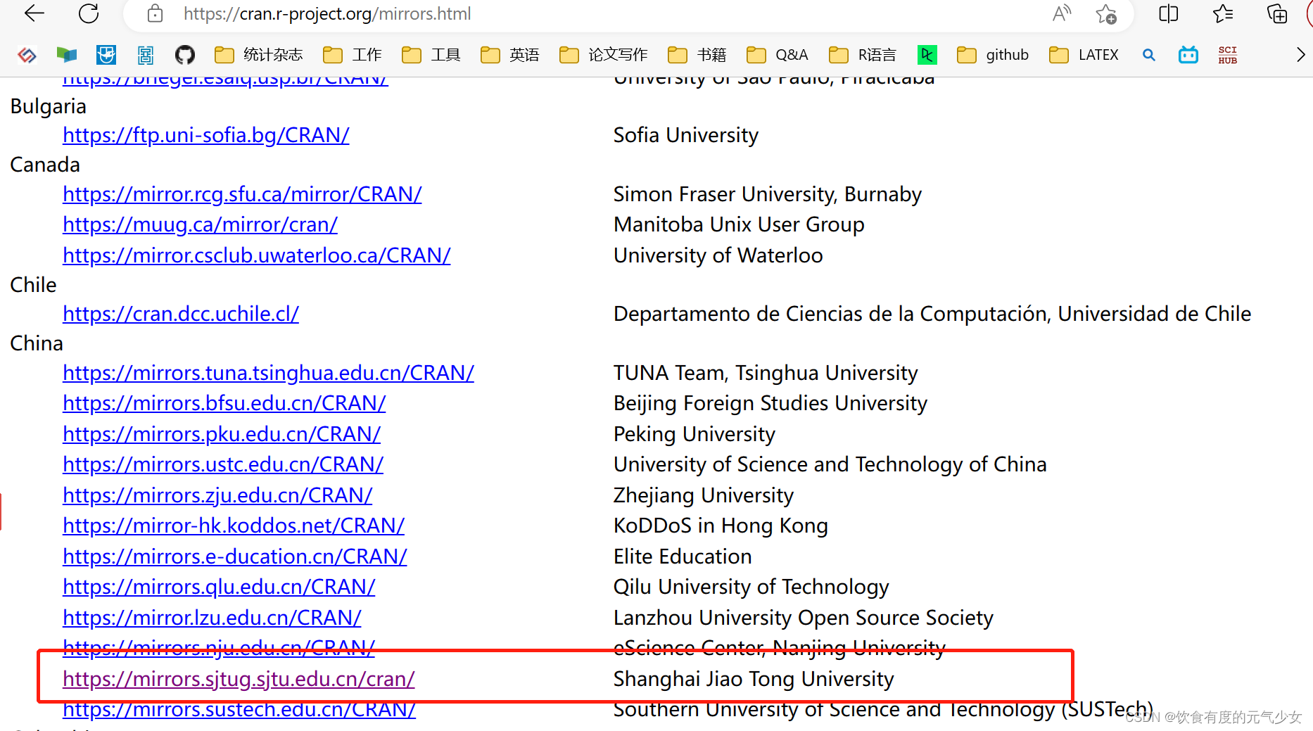
Task: Select the 'Chile' country heading
Action: point(33,285)
